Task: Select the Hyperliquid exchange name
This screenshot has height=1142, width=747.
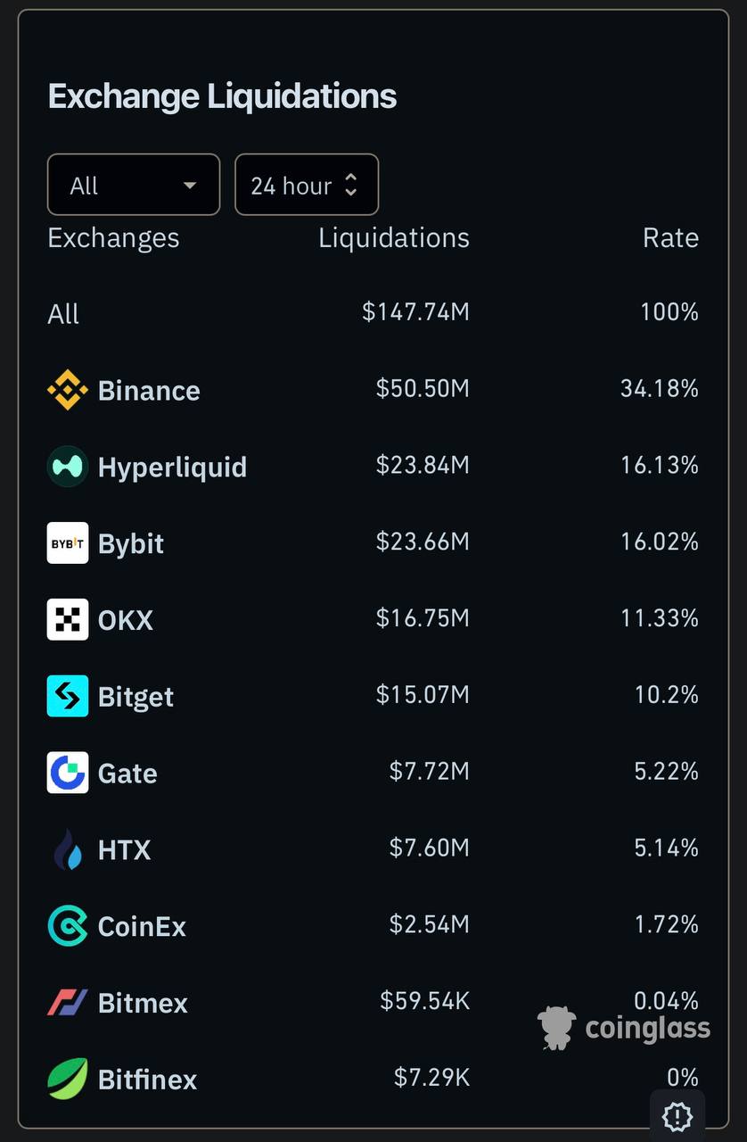Action: (172, 468)
